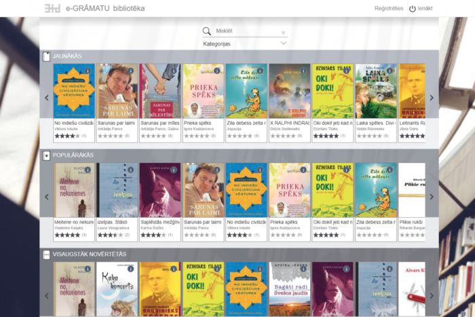Click title 'X RALPHI INDRAI' under cover

coord(290,123)
